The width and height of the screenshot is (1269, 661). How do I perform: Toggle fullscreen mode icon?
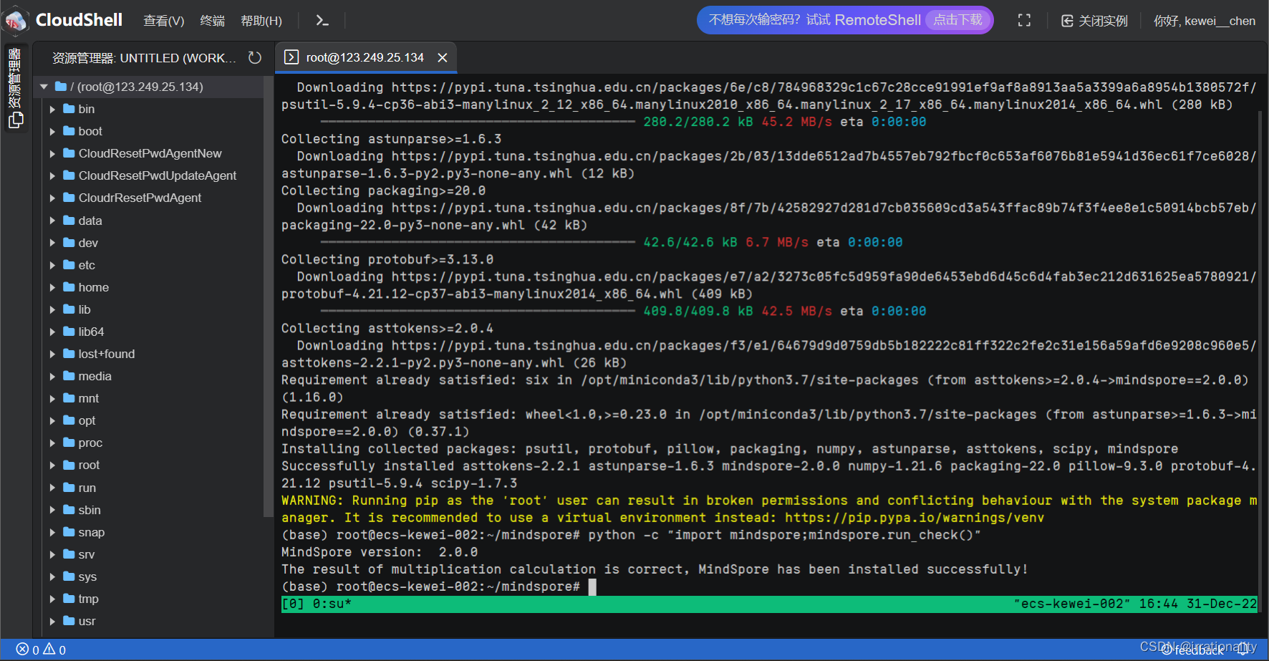tap(1024, 21)
